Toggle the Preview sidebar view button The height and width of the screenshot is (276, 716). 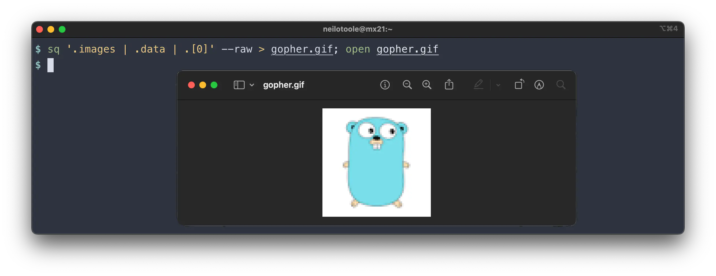[239, 85]
